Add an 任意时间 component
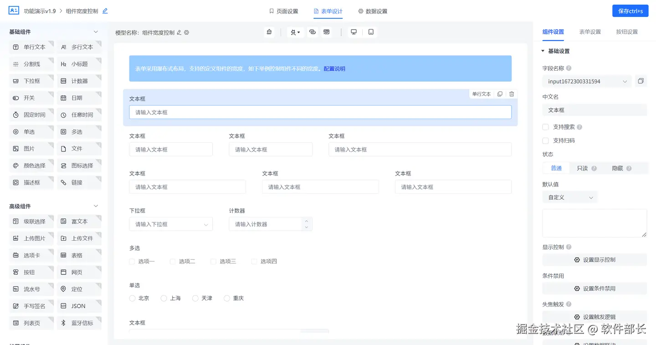 79,115
